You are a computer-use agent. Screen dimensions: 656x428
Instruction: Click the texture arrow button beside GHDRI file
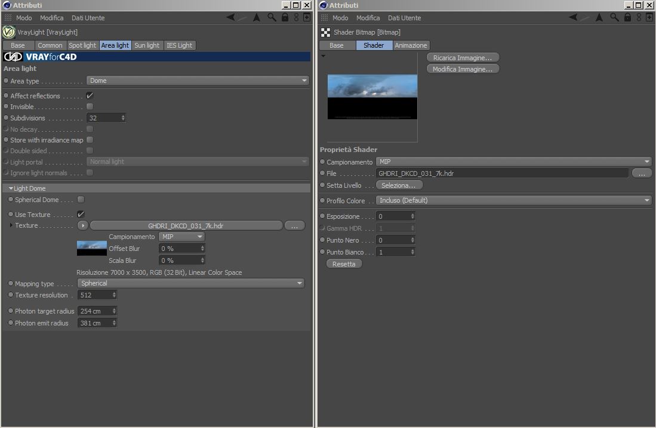[x=83, y=226]
